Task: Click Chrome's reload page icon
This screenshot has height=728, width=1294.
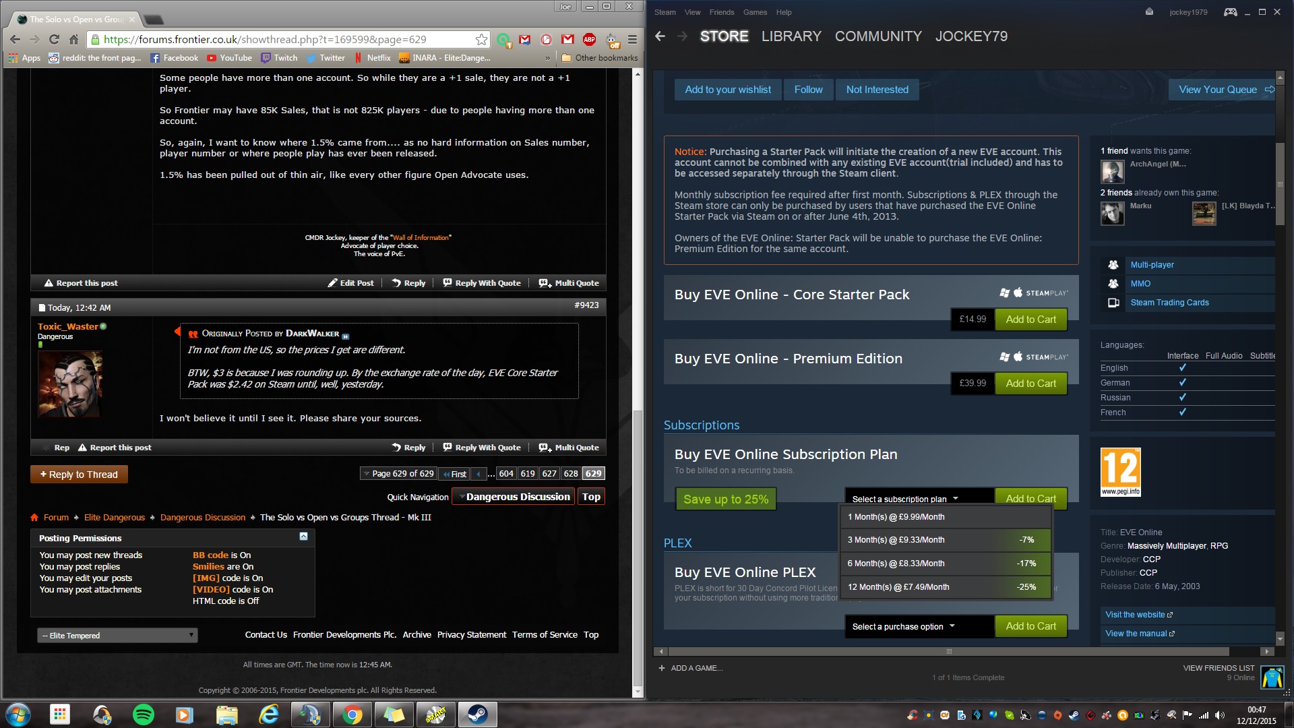Action: [54, 40]
